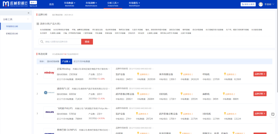Click the red 搜索 button
278x134 pixels.
(x=87, y=42)
